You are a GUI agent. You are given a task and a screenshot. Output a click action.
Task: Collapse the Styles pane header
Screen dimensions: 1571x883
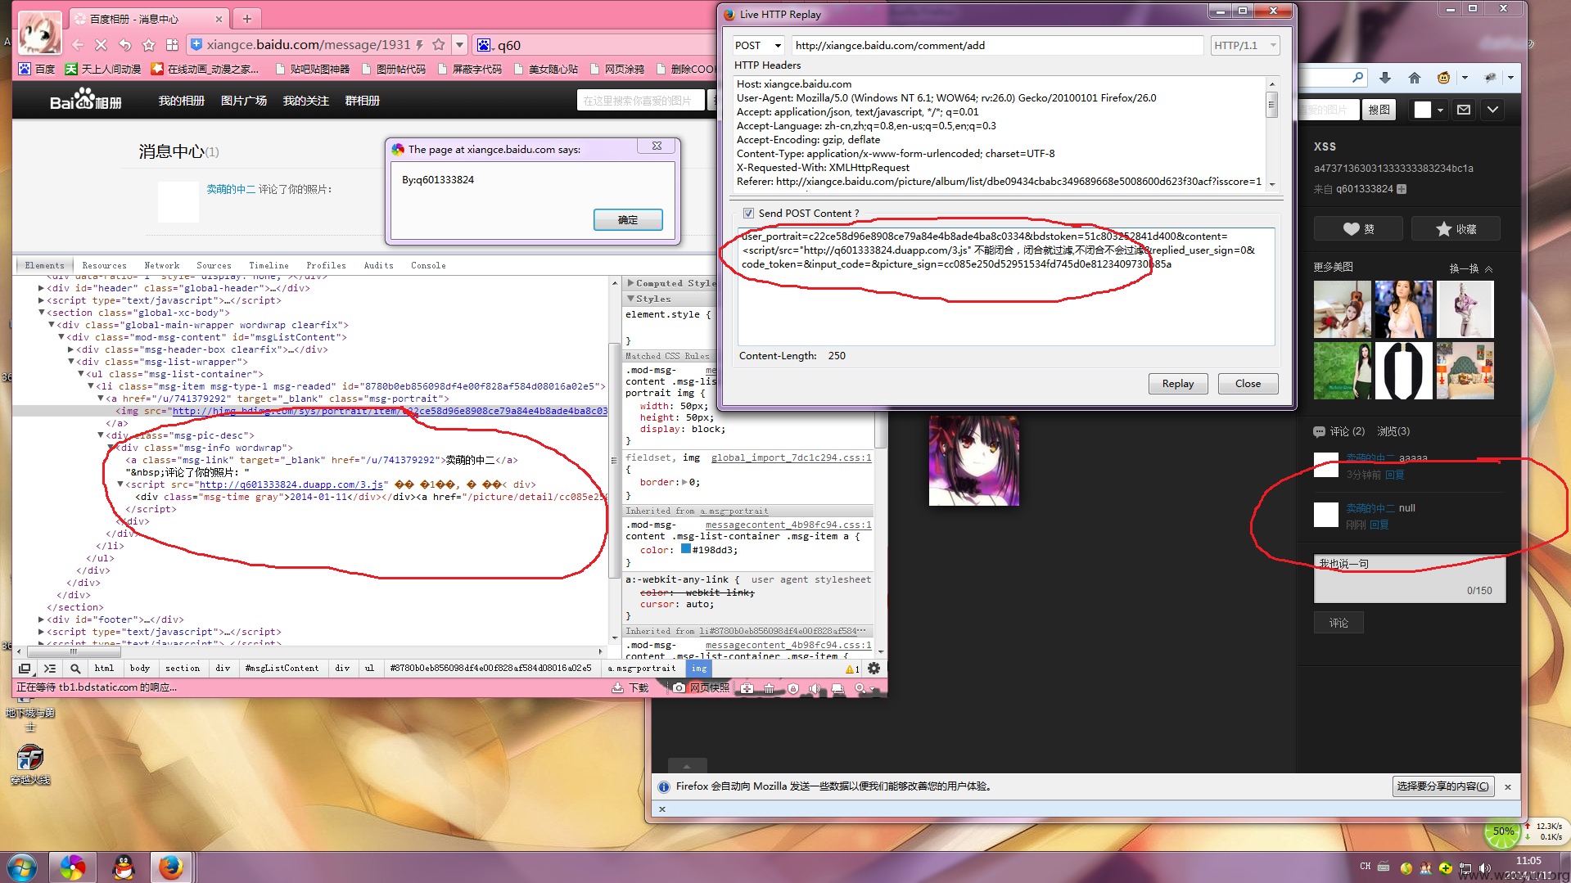630,299
